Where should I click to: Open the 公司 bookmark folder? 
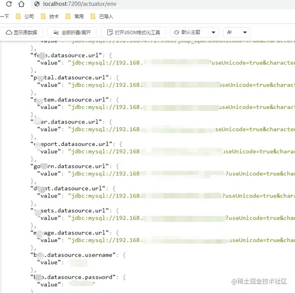pyautogui.click(x=25, y=17)
